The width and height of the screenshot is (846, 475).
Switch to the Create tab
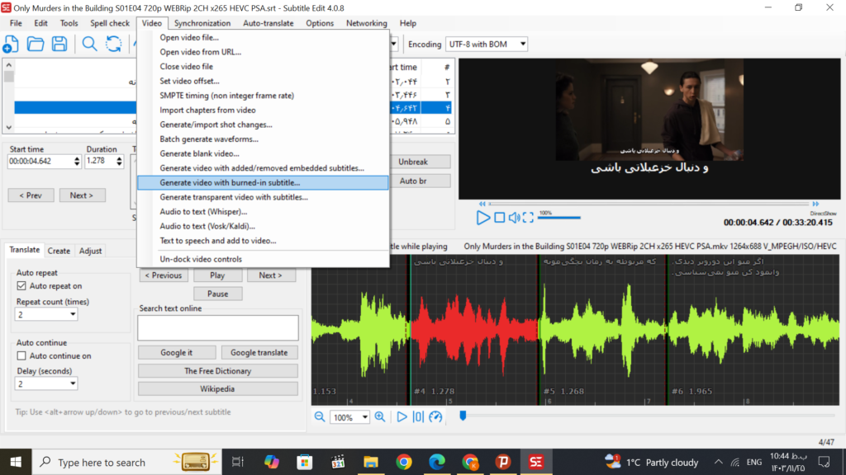(x=59, y=251)
